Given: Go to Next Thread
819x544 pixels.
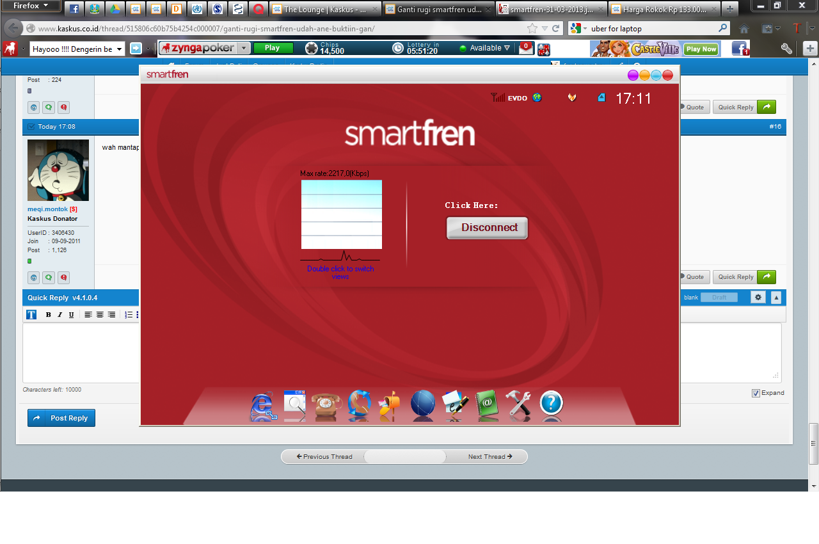Looking at the screenshot, I should [x=490, y=456].
